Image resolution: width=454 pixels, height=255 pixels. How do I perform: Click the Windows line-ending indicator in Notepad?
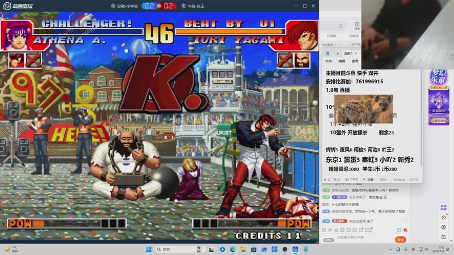[x=399, y=180]
